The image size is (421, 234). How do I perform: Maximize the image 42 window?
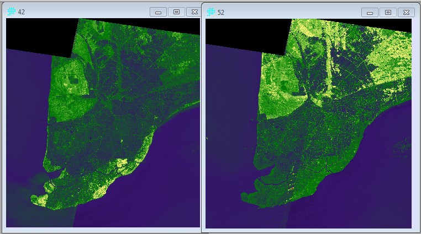[177, 12]
